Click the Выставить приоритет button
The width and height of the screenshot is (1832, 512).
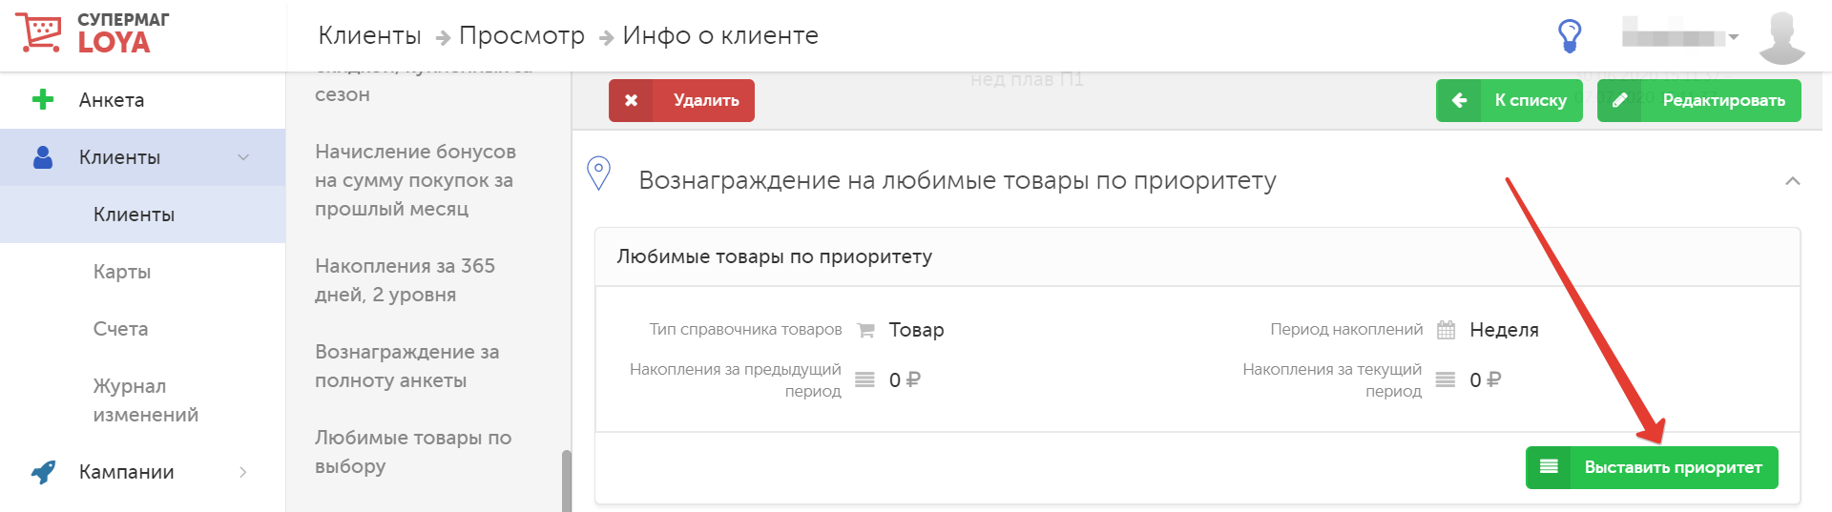pos(1651,467)
